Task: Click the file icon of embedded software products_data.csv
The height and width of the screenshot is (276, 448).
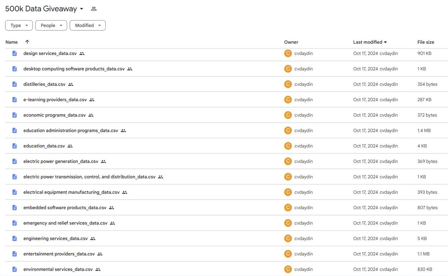Action: point(14,207)
